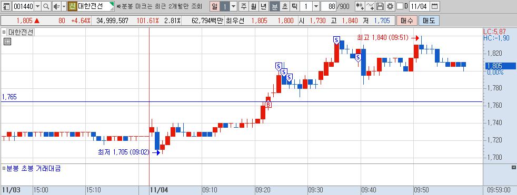This screenshot has width=517, height=195.
Task: Click the 매도 sell button
Action: (429, 20)
